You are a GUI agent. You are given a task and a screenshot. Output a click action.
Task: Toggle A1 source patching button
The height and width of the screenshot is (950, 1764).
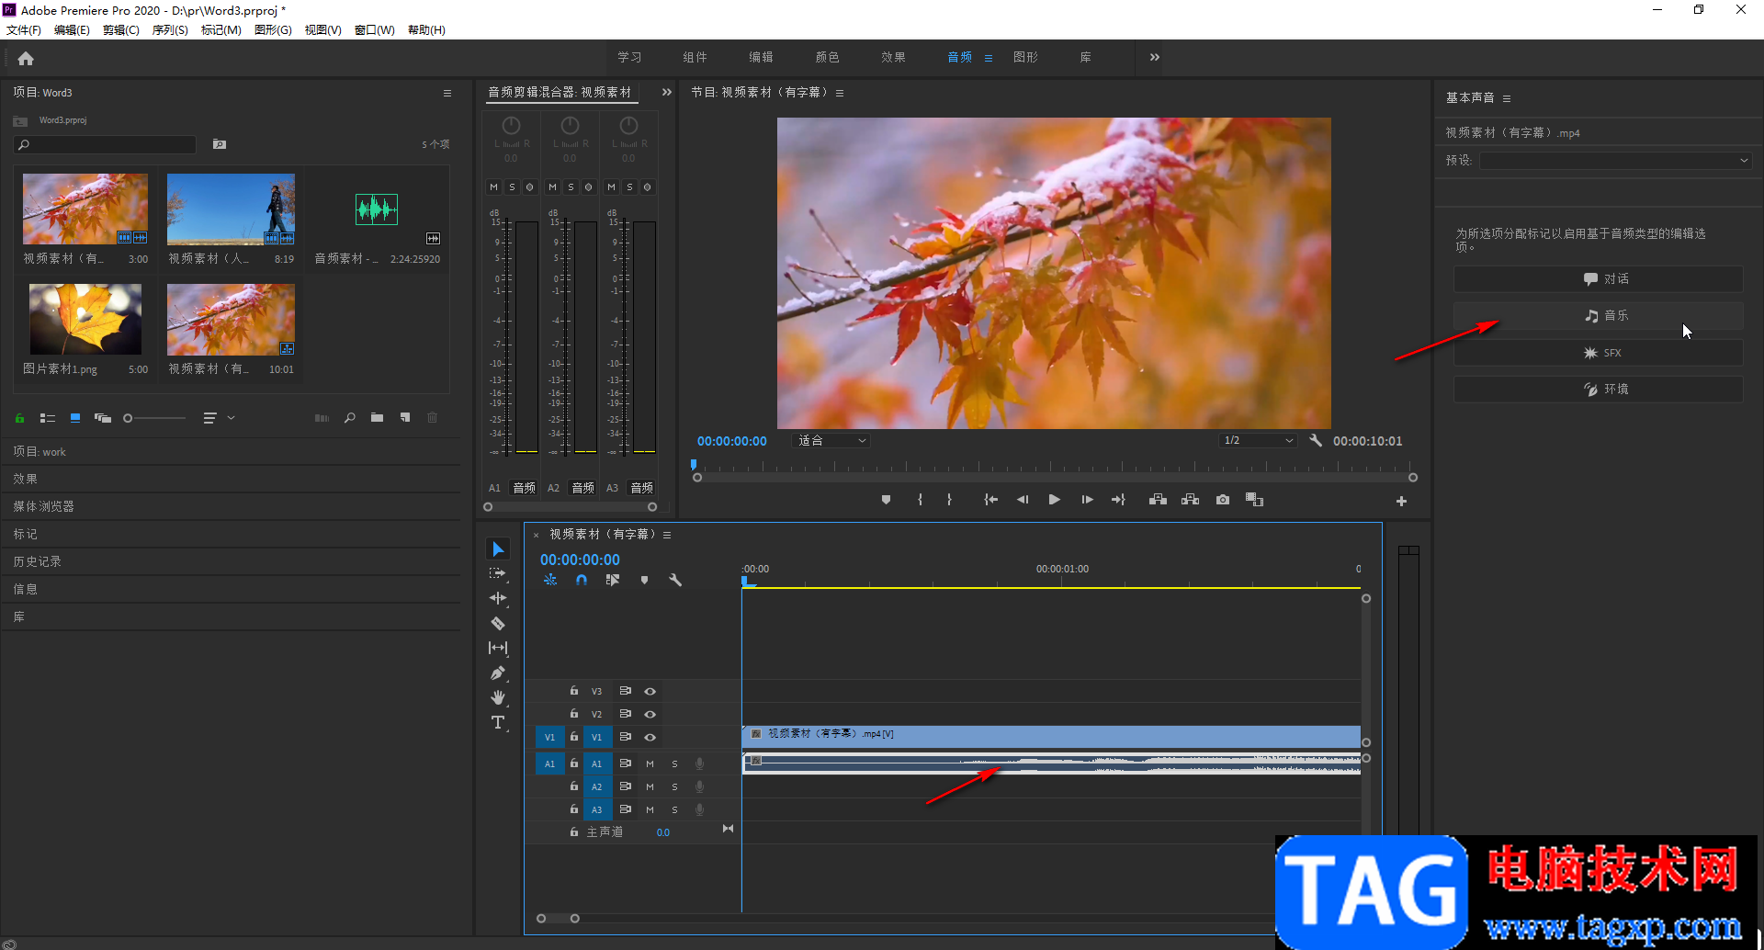pyautogui.click(x=549, y=763)
